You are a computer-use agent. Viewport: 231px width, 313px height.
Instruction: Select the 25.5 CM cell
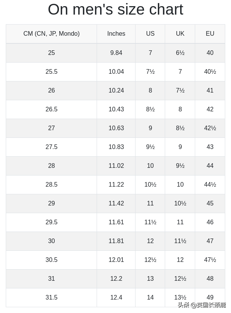[52, 72]
